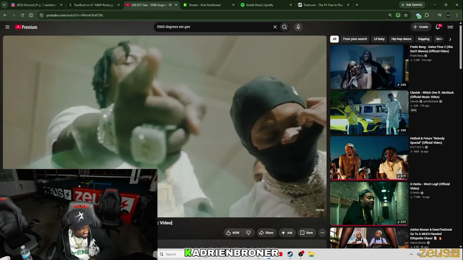Open media controls in browser toolbar
The width and height of the screenshot is (463, 260).
point(439,15)
